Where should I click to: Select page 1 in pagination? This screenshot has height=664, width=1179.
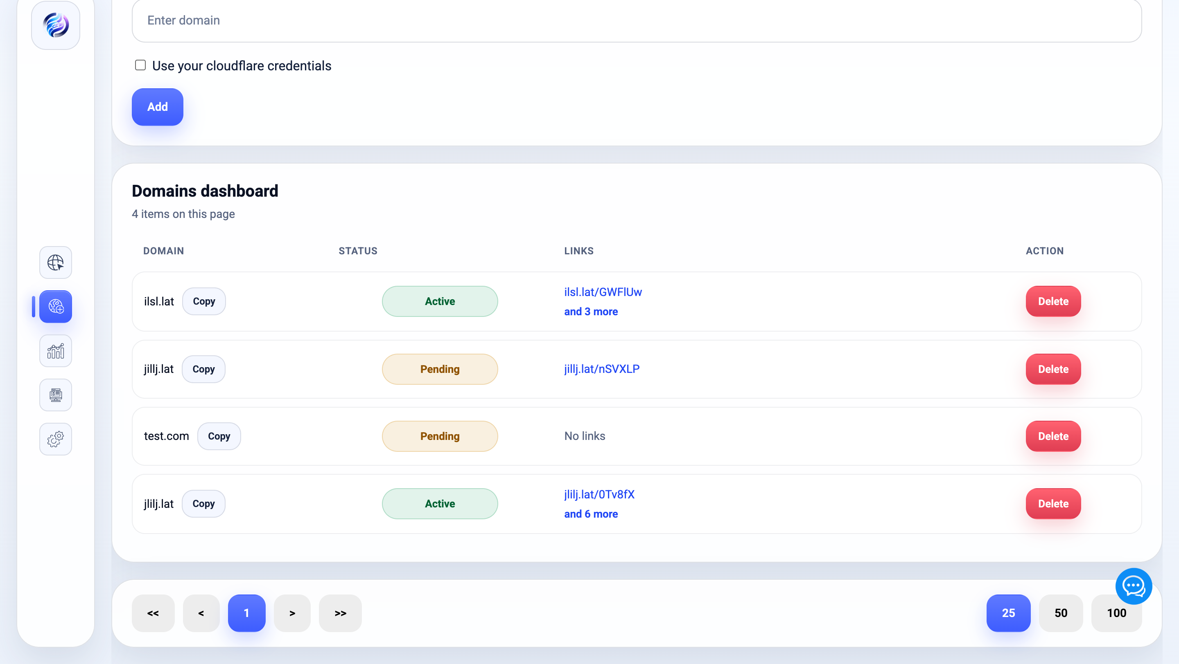tap(246, 613)
